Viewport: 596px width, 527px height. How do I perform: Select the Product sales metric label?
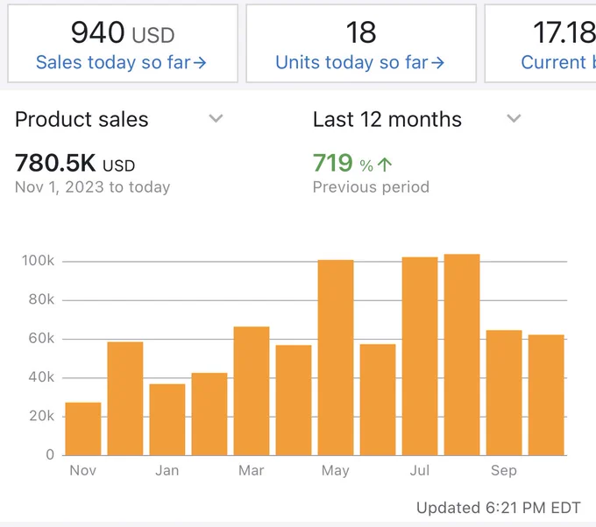click(82, 119)
